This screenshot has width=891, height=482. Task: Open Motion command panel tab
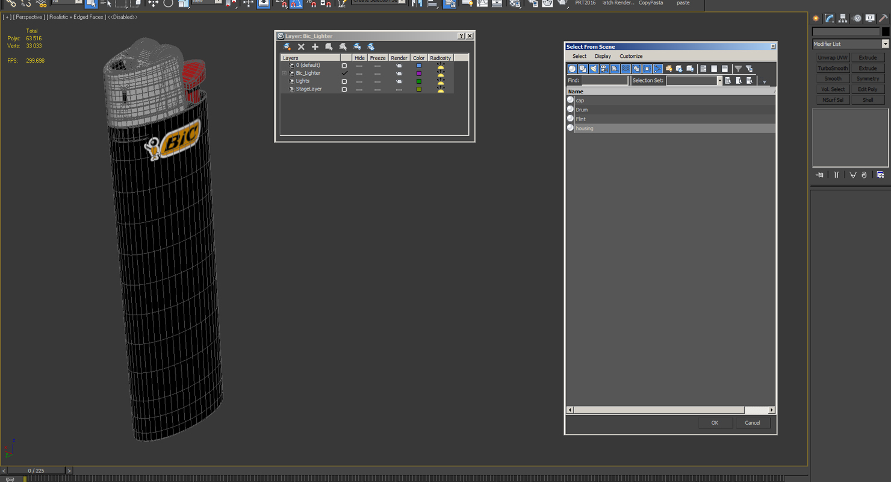857,19
